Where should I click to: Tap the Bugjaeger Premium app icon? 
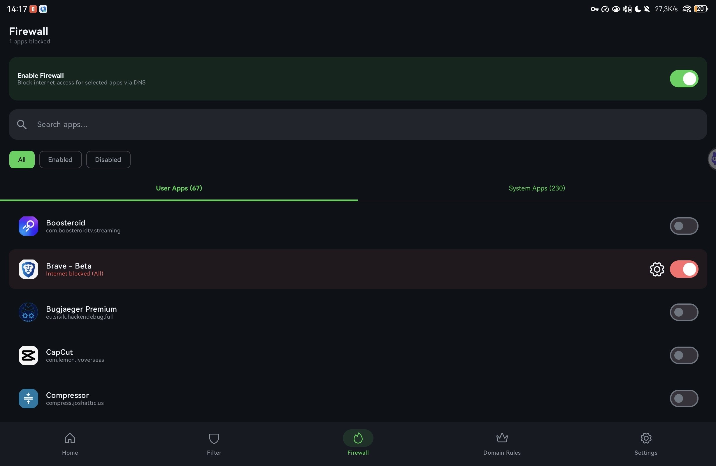pos(28,312)
